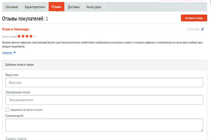Enable the email notification checkbox
Viewport: 211px width, 140px height.
7,110
